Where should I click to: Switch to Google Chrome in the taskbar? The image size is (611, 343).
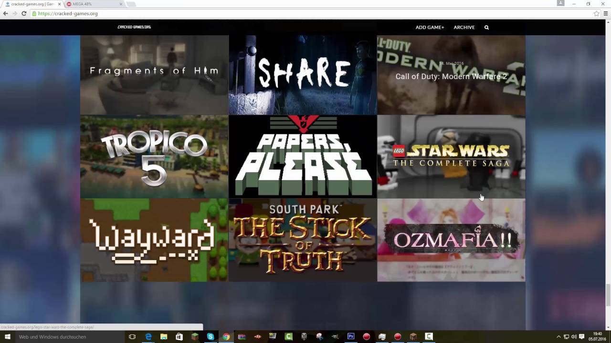tap(226, 337)
